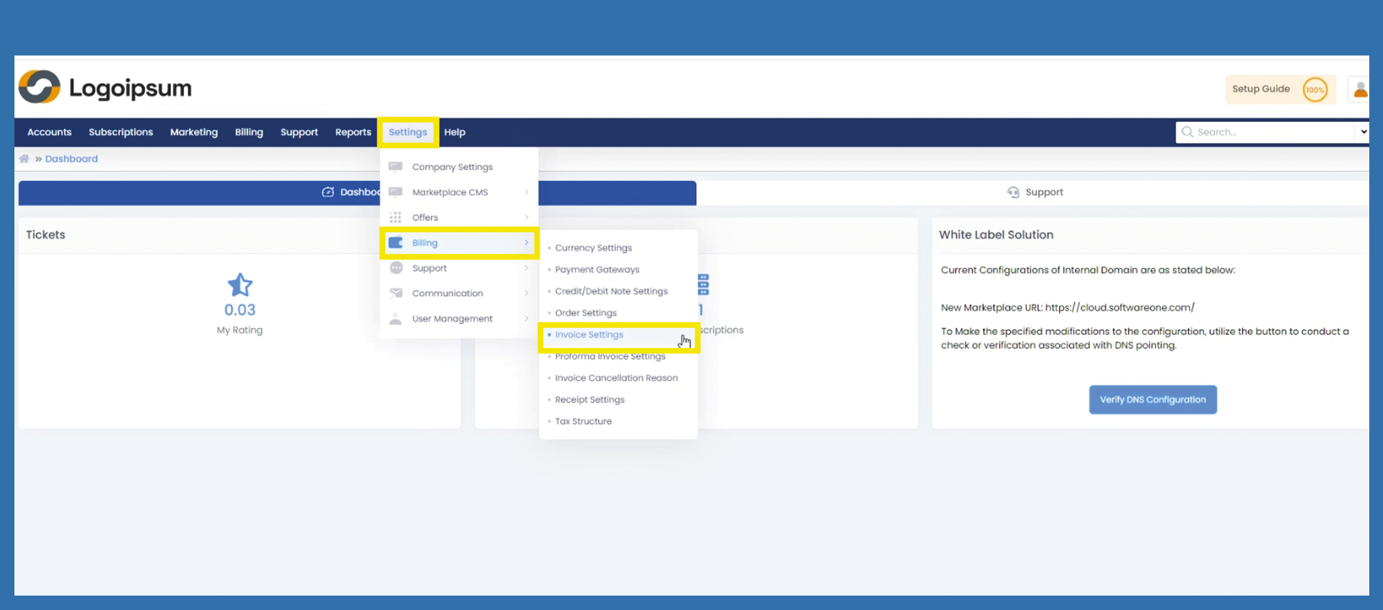The width and height of the screenshot is (1383, 610).
Task: Click the Support headset tab icon
Action: [1013, 193]
